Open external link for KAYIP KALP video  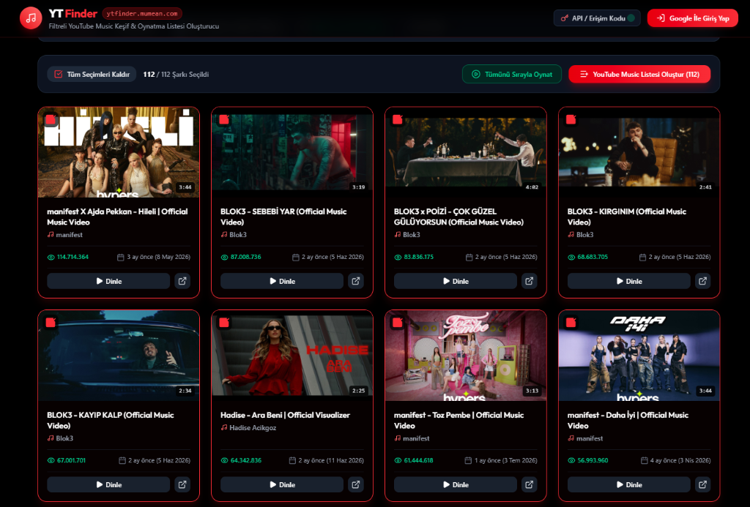coord(182,484)
